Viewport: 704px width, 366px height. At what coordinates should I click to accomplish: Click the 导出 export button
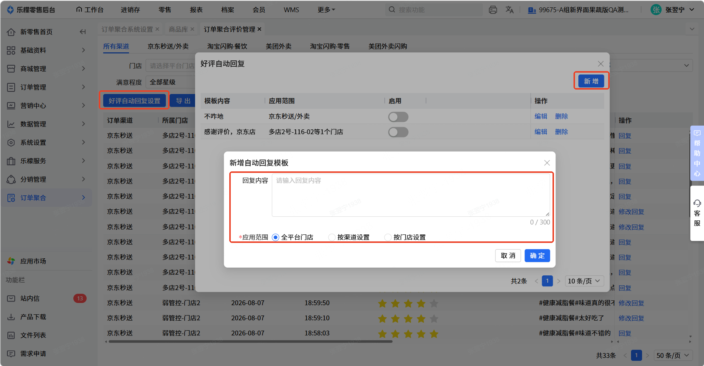(183, 101)
